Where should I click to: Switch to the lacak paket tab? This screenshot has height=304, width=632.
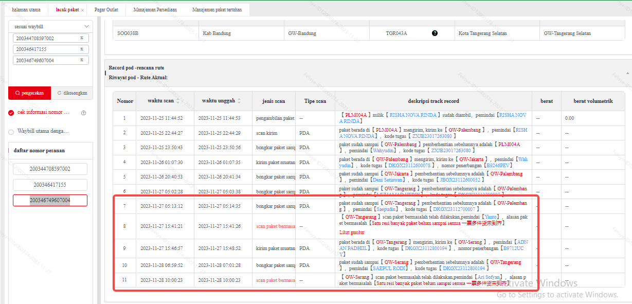point(67,10)
